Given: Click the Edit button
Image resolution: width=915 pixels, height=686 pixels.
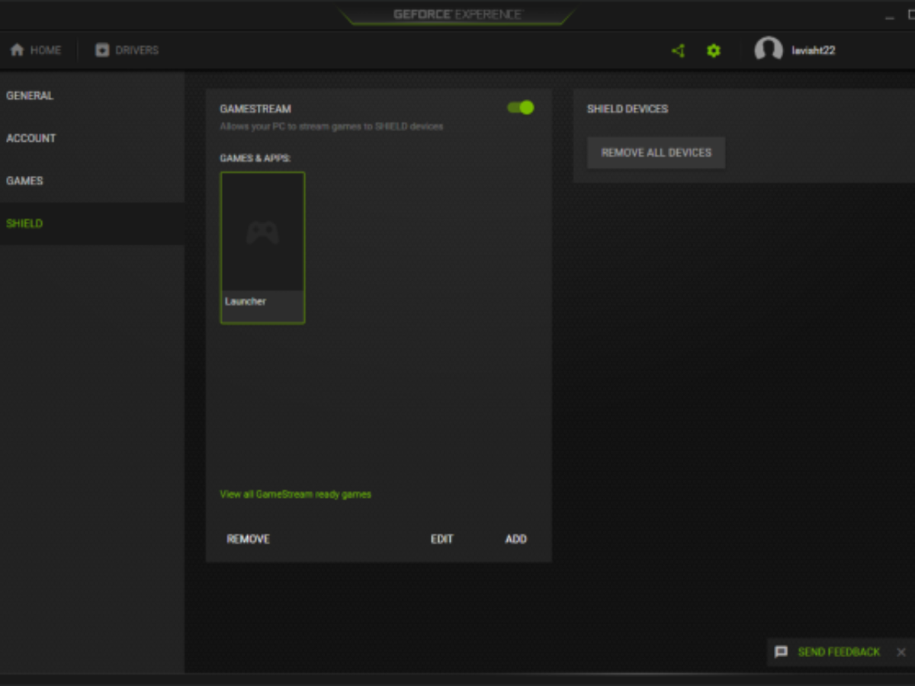Looking at the screenshot, I should click(441, 539).
